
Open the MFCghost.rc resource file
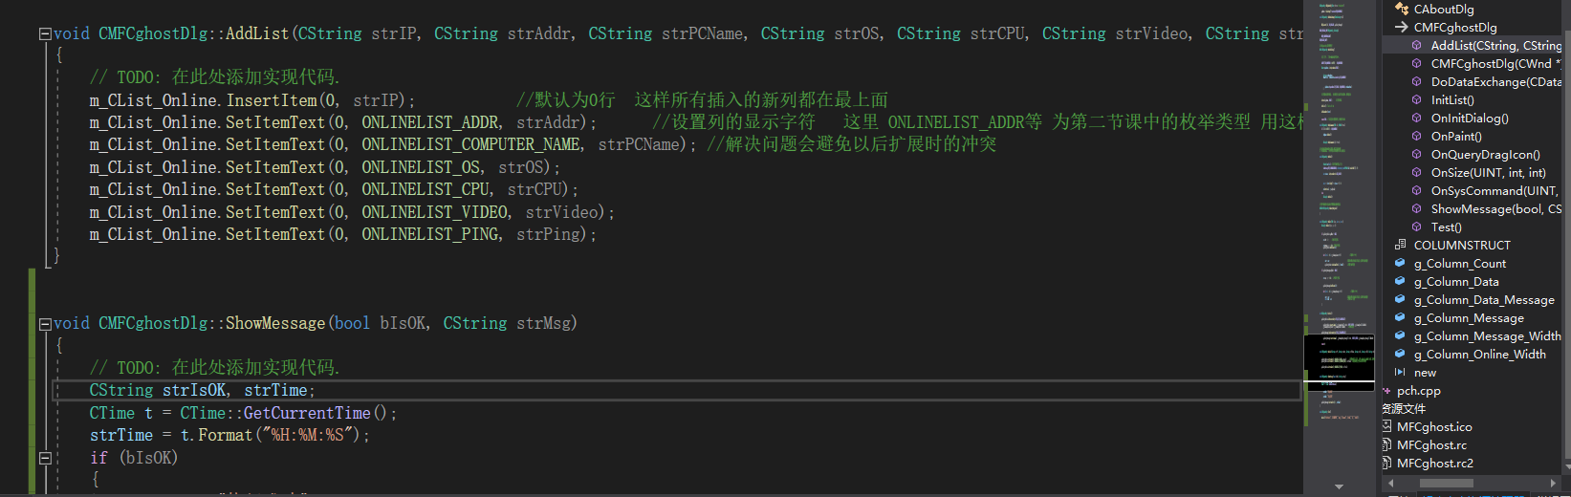(1431, 445)
